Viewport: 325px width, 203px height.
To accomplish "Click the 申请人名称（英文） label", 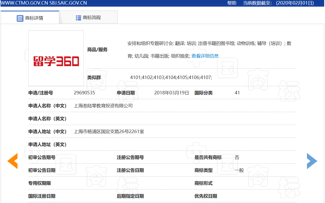I will point(47,119).
